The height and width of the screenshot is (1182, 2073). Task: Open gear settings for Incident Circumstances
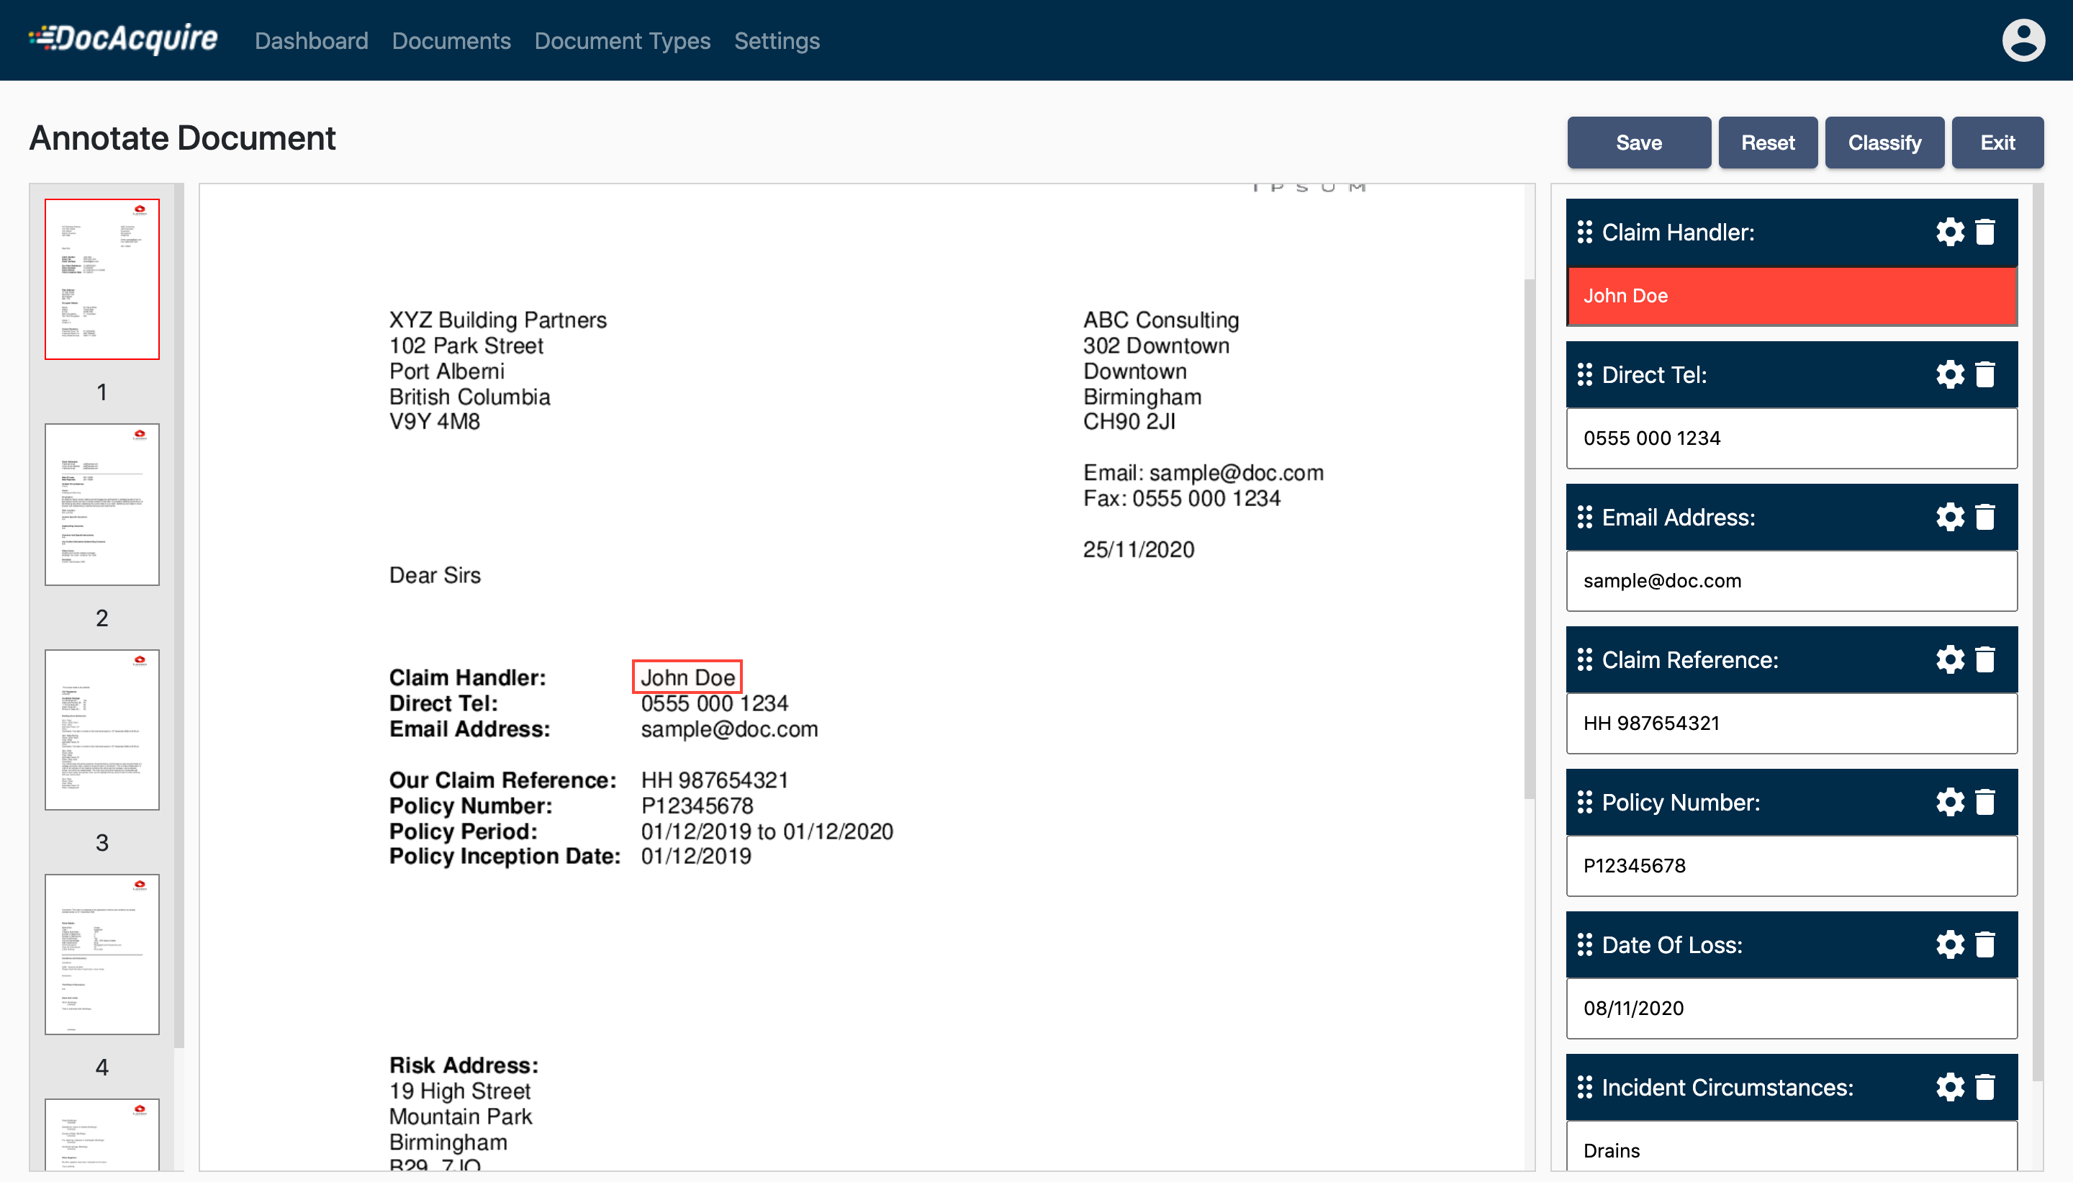click(1950, 1087)
